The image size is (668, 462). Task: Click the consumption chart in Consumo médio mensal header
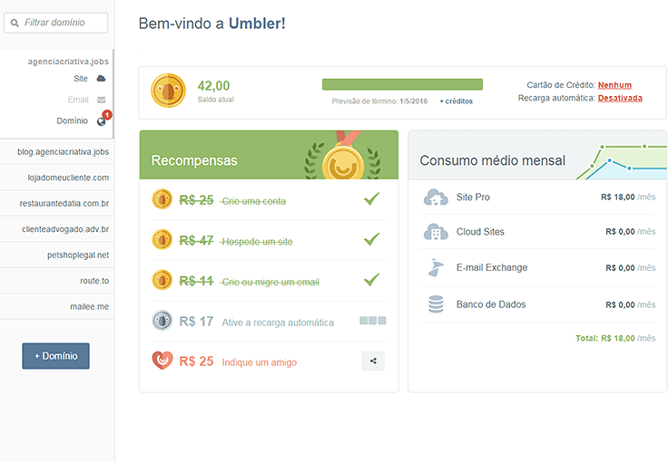tap(621, 161)
